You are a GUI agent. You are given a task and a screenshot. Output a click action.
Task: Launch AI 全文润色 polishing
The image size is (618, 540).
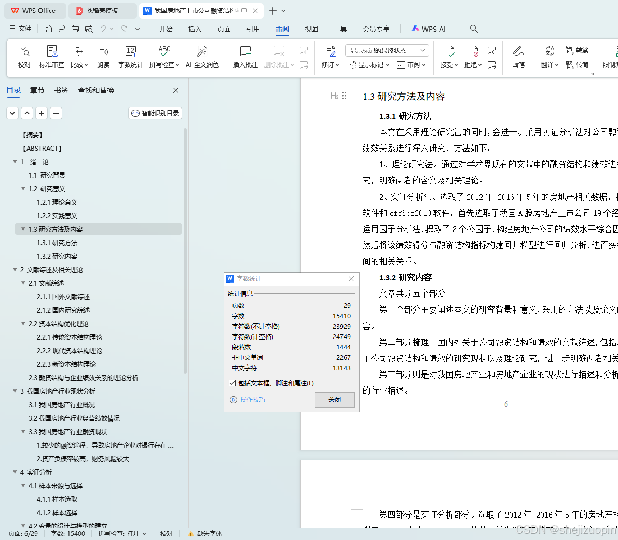click(202, 57)
